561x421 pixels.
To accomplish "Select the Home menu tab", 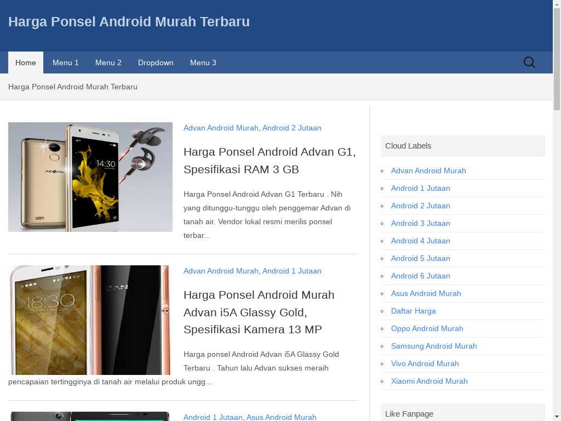I will [x=26, y=62].
